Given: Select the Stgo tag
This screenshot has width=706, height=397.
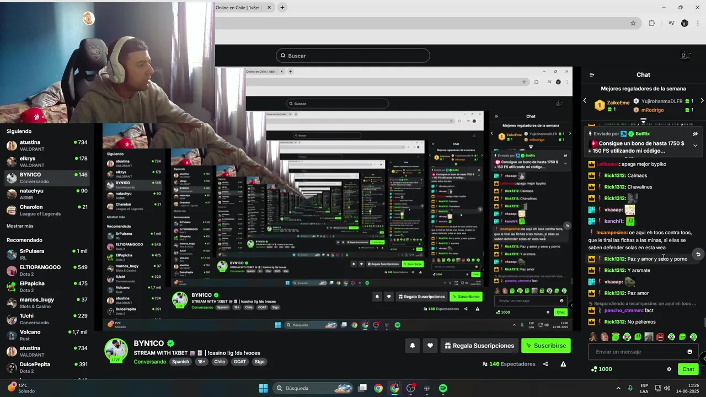Looking at the screenshot, I should (x=260, y=362).
